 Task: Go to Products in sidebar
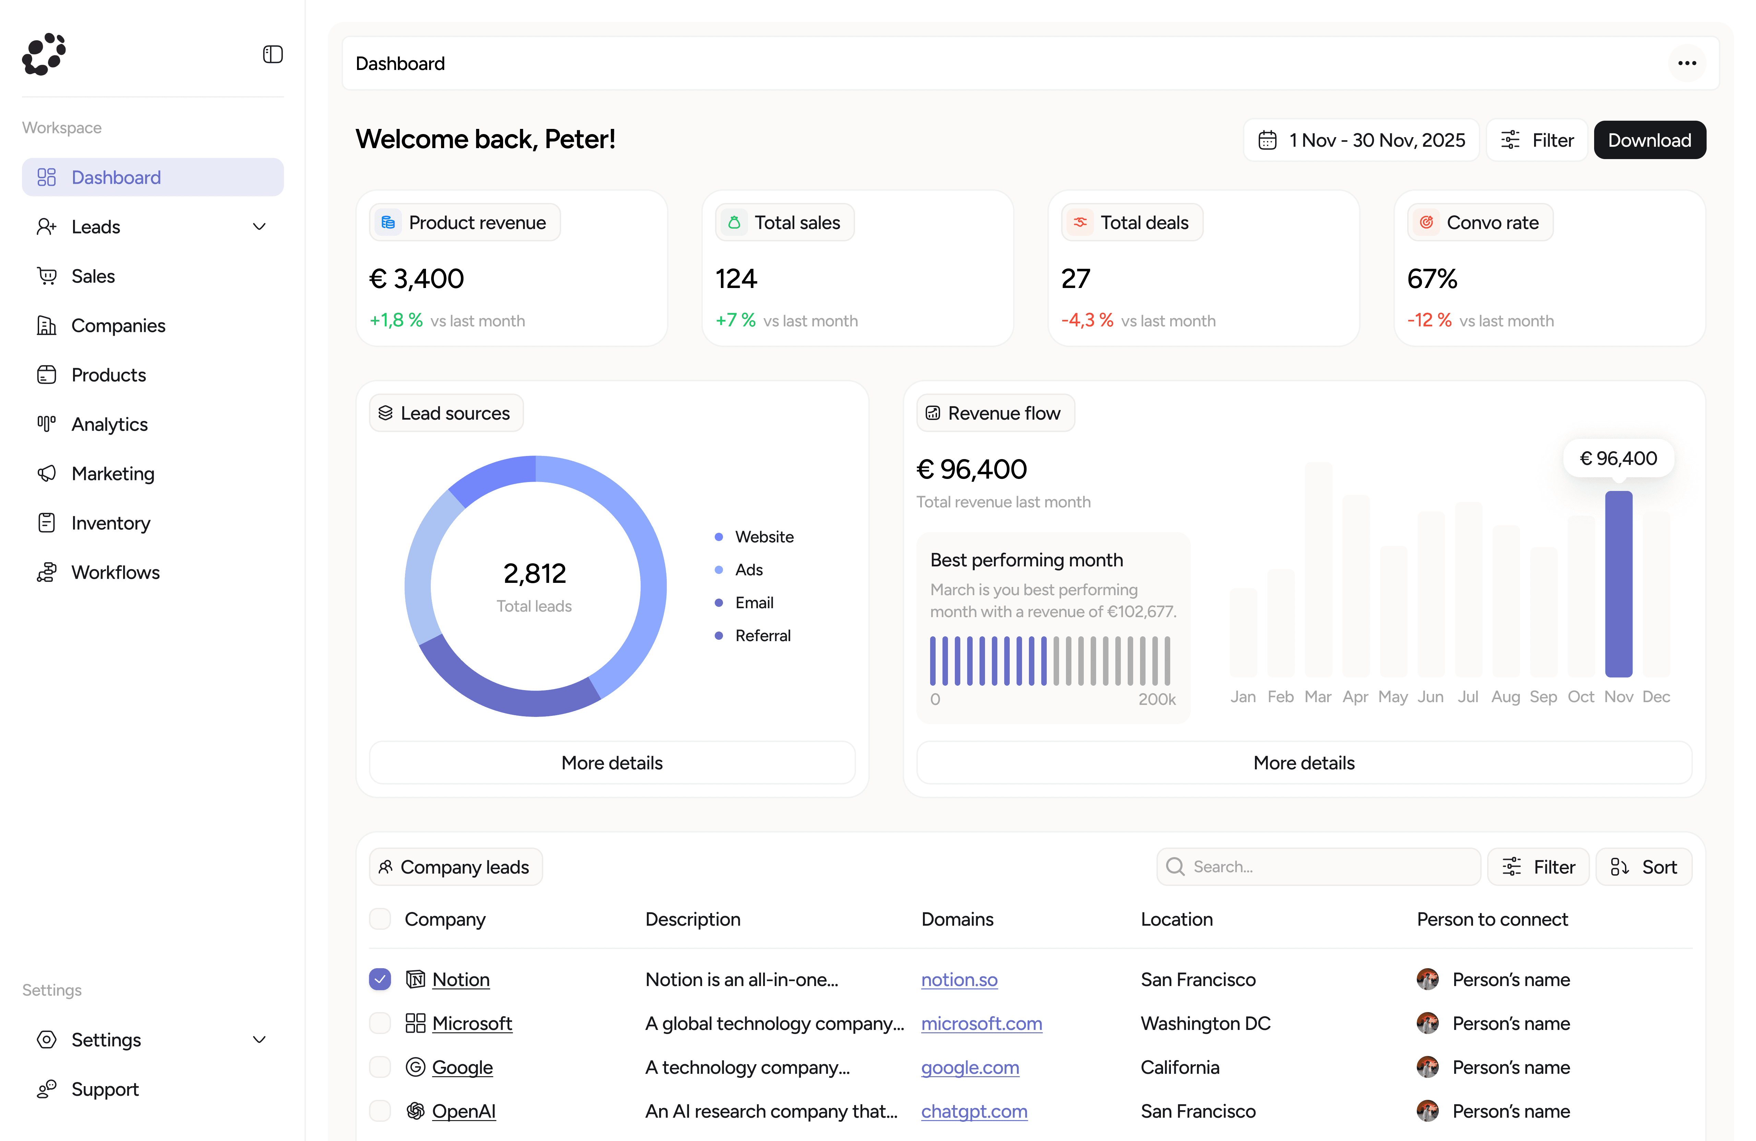(108, 375)
